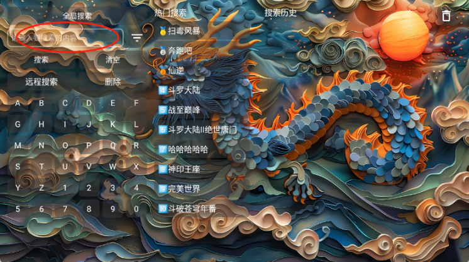Viewport: 469px width, 262px height.
Task: Focus the search content input field
Action: [65, 38]
